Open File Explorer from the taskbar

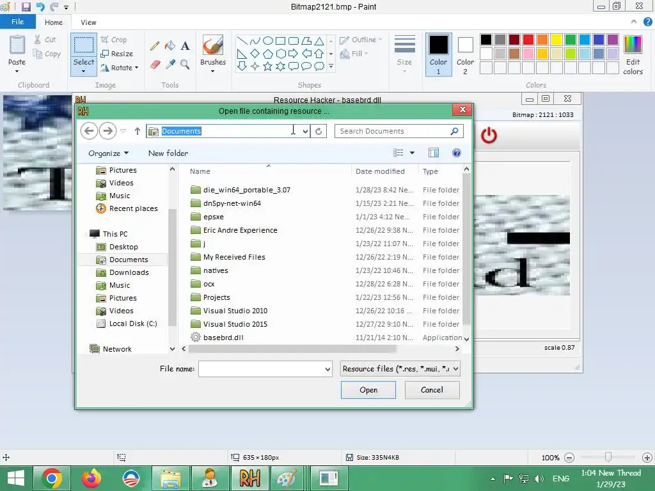pos(170,478)
